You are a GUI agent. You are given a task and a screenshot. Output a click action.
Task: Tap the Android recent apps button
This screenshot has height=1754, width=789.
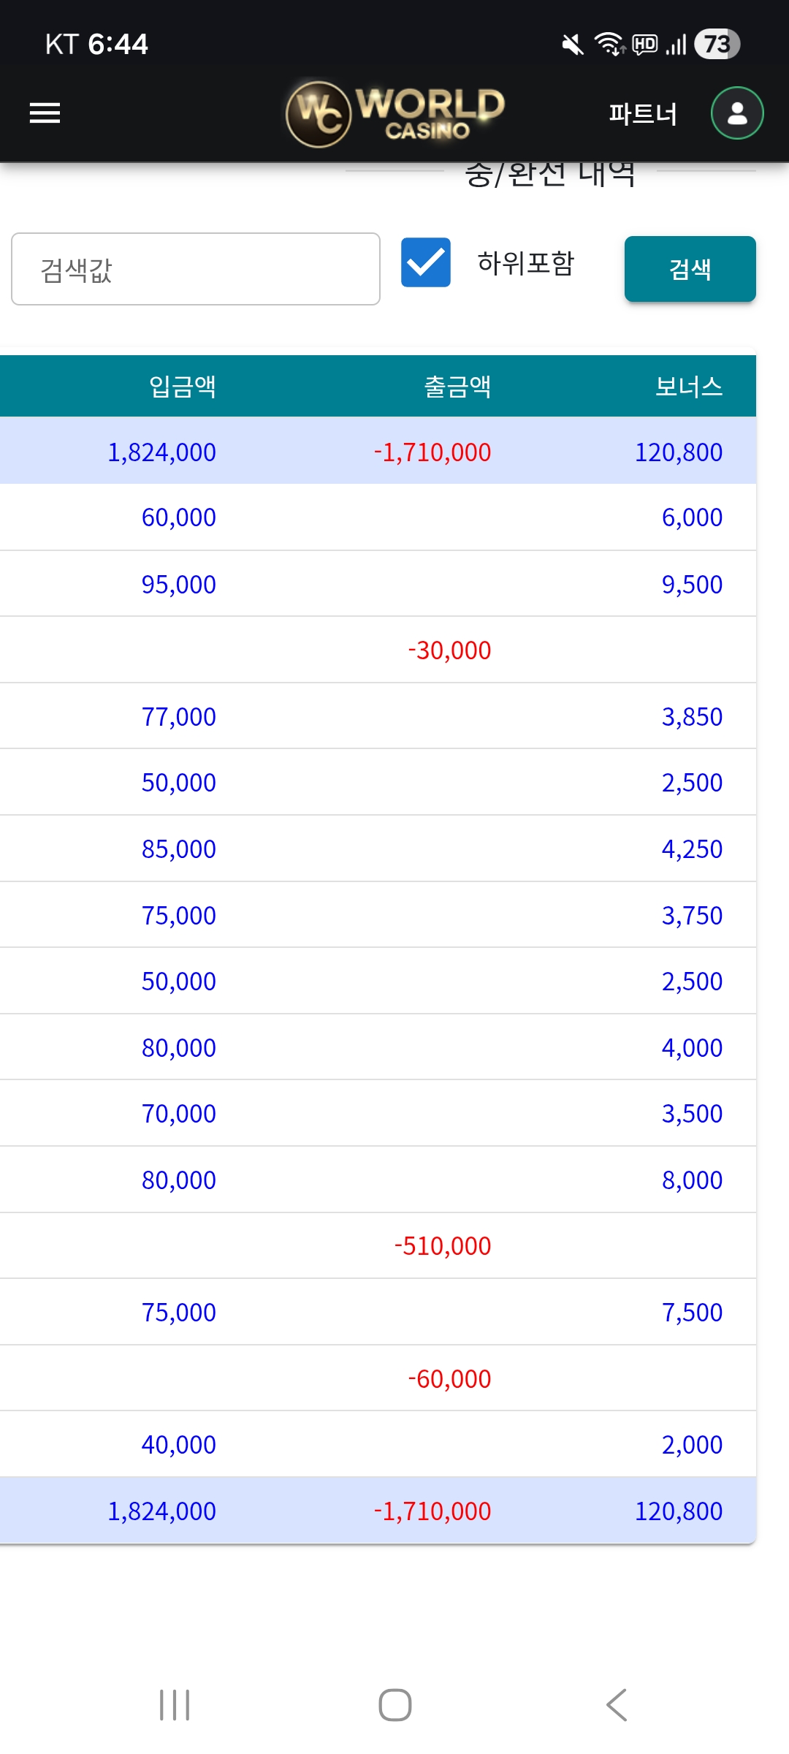click(175, 1705)
